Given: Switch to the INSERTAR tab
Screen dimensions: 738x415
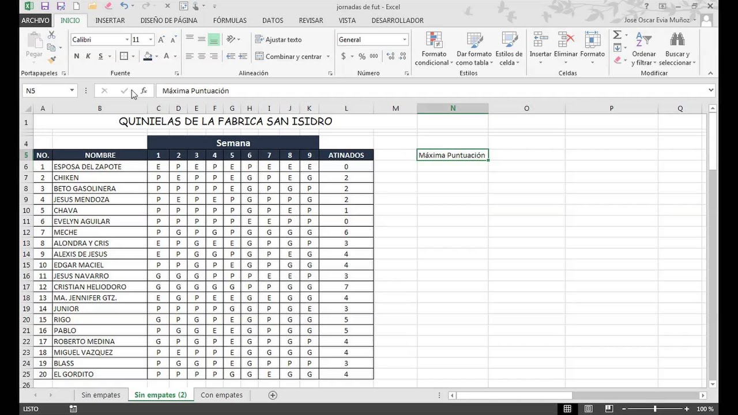Looking at the screenshot, I should (110, 20).
